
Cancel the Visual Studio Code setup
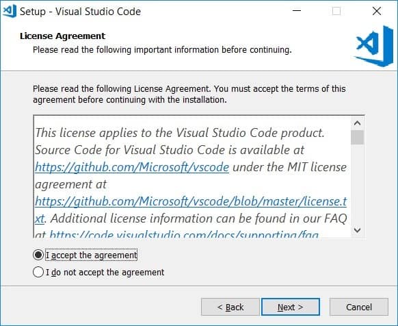tap(359, 307)
